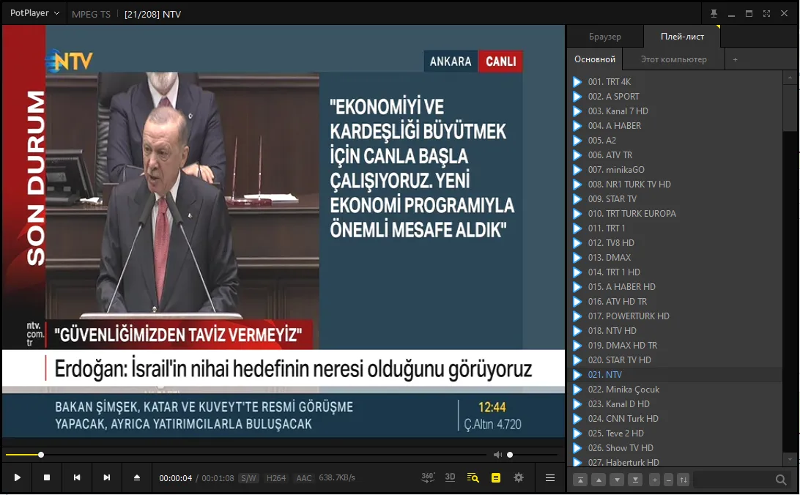Click the playlist scrollbar up arrow
The image size is (800, 495).
pos(790,78)
